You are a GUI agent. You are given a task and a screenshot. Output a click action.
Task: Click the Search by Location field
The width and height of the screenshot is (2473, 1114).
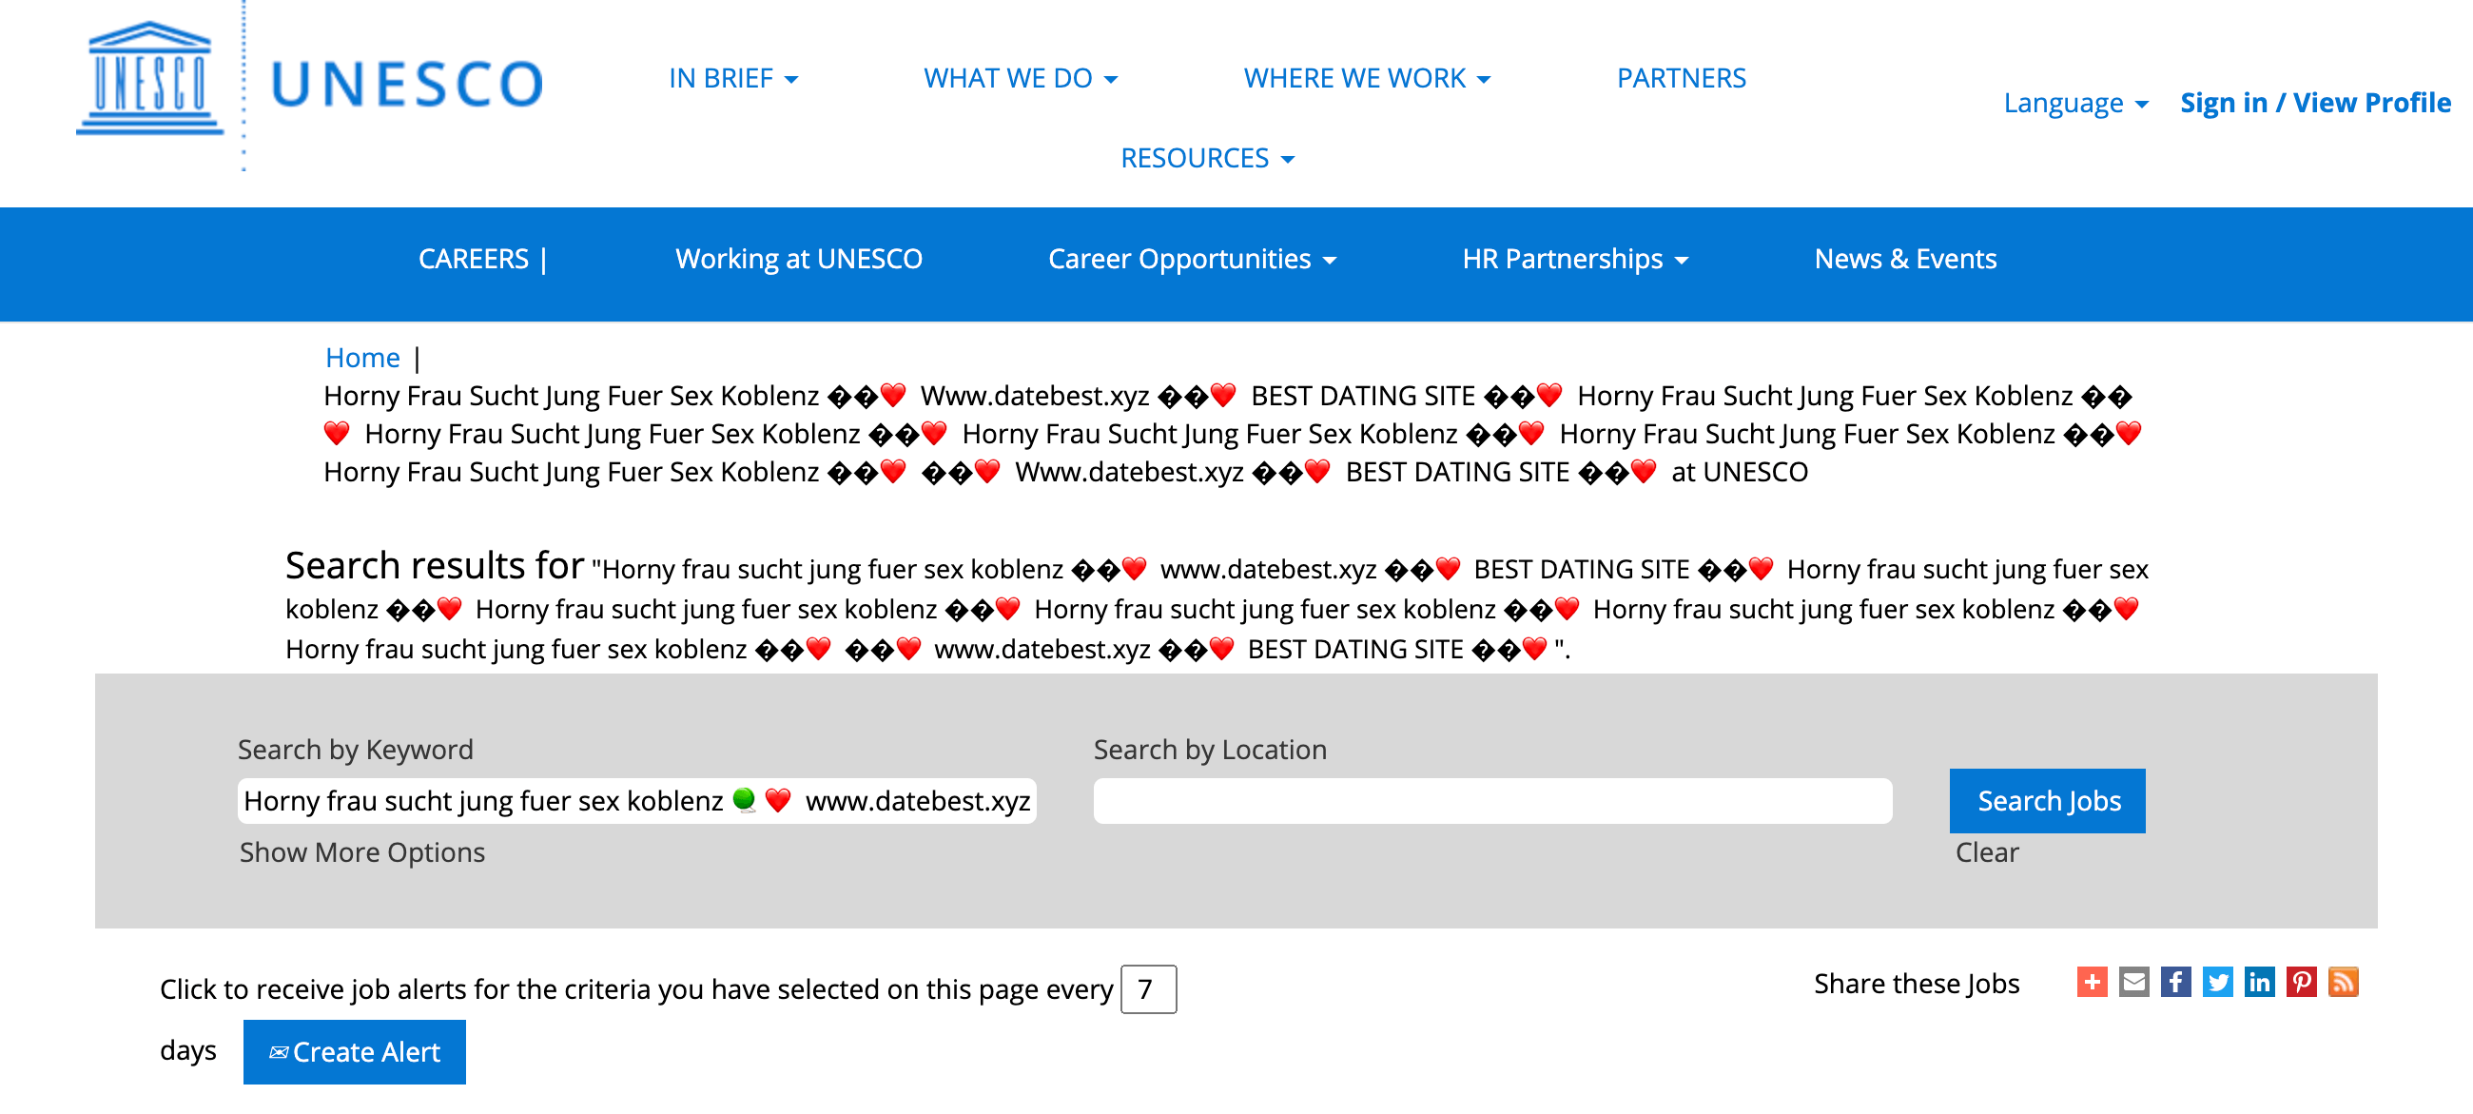[1491, 801]
